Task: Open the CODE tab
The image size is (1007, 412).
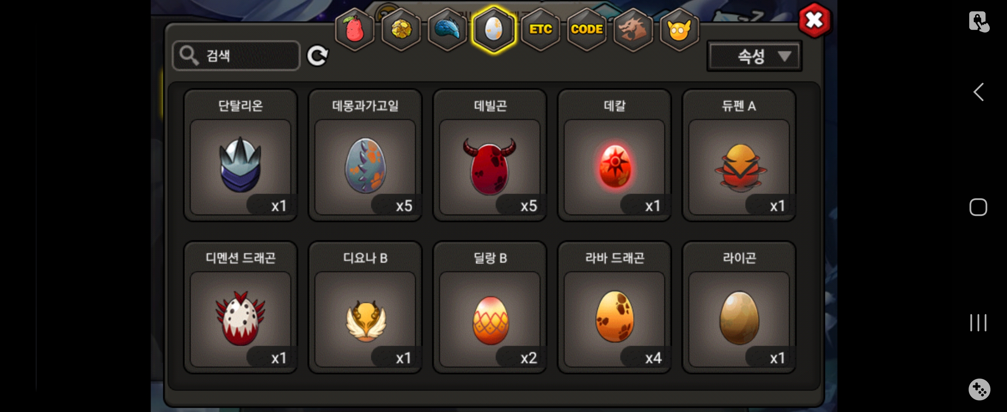Action: click(586, 29)
